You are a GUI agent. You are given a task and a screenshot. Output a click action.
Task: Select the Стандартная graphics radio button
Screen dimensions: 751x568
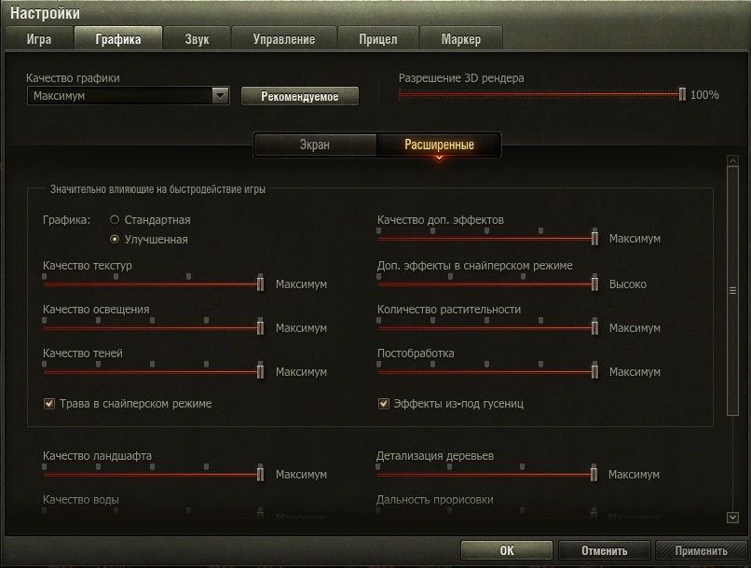pyautogui.click(x=115, y=219)
